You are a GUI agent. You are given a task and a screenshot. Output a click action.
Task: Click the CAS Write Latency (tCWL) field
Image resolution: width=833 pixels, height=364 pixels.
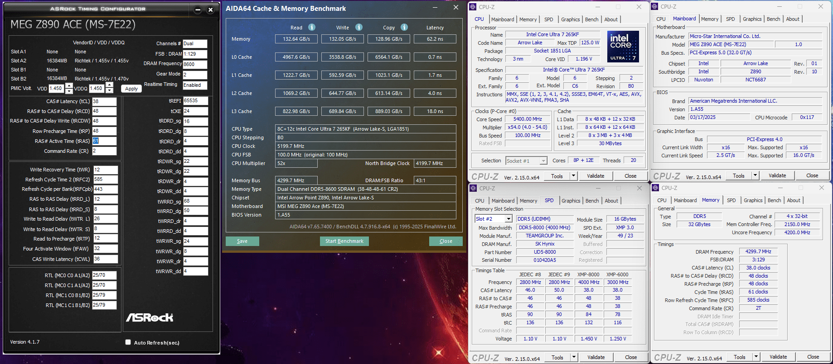click(106, 259)
